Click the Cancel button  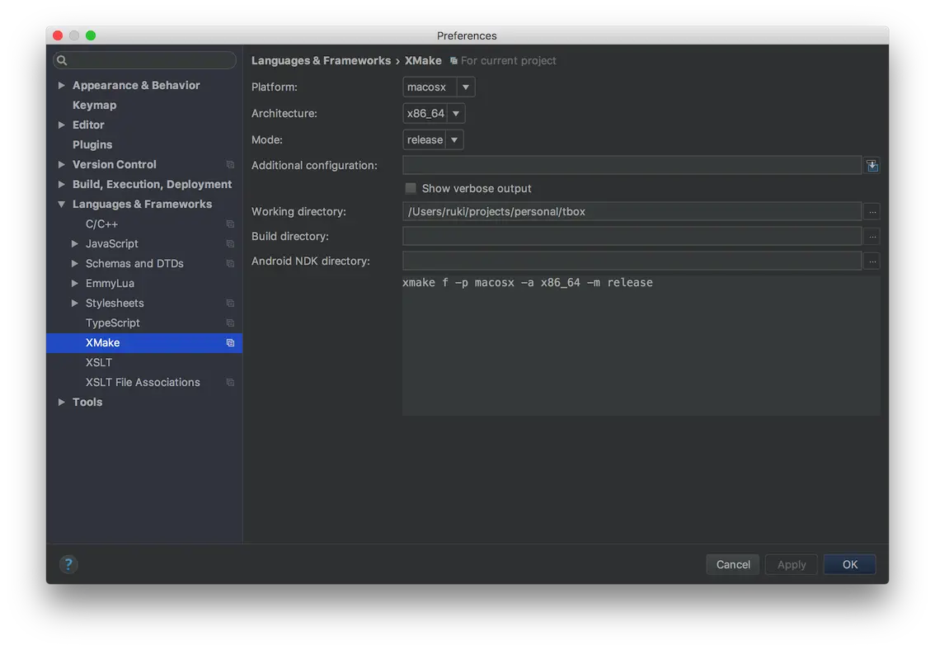733,564
